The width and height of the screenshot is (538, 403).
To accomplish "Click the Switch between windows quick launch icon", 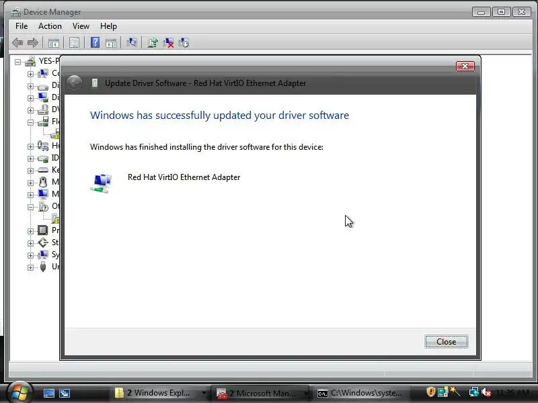I will (65, 393).
